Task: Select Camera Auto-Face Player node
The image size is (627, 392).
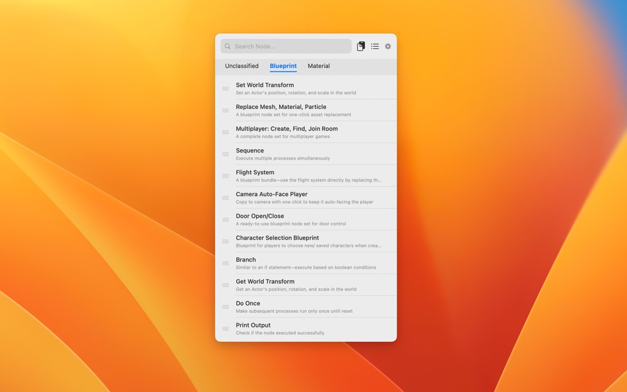Action: (x=306, y=197)
